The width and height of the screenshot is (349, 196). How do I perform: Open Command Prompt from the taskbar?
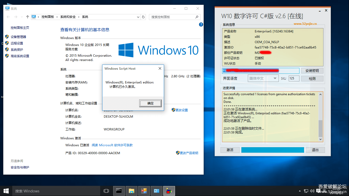click(x=119, y=191)
